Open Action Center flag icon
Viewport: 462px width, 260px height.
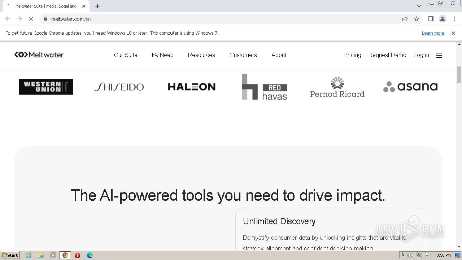coord(428,255)
